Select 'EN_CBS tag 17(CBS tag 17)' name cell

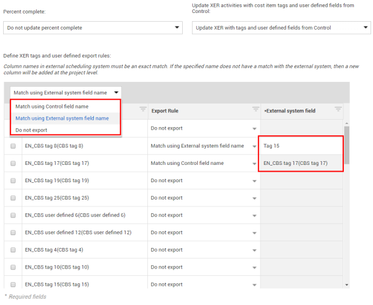point(85,164)
